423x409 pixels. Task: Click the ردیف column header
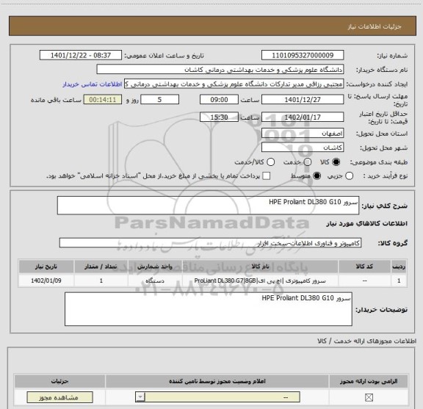[399, 267]
